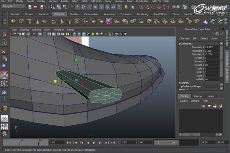Activate the Scale tool in toolbox
230x153 pixels.
coord(4,75)
